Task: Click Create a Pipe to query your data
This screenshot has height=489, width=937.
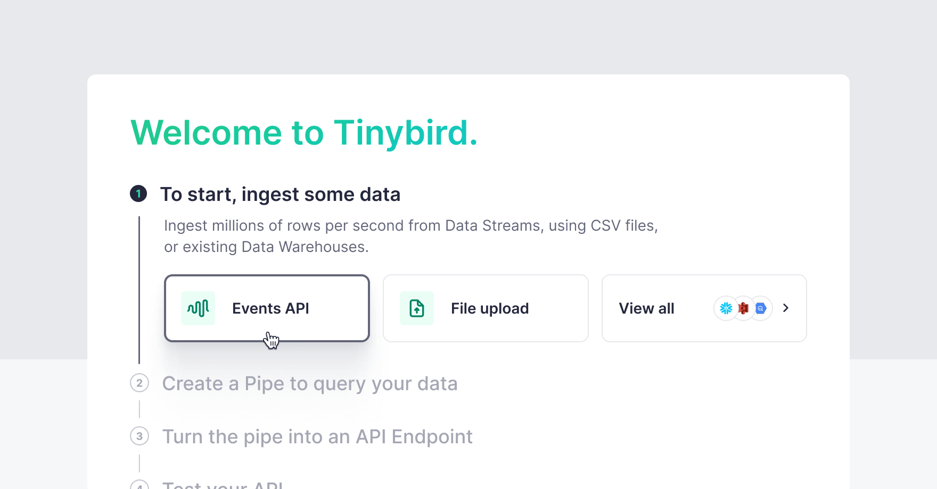Action: [x=310, y=383]
